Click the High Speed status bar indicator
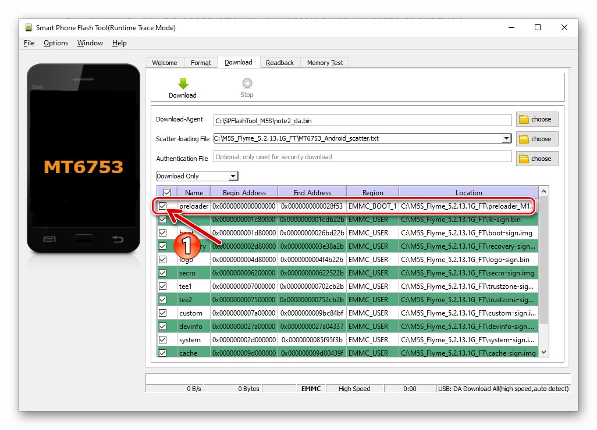 pos(354,389)
